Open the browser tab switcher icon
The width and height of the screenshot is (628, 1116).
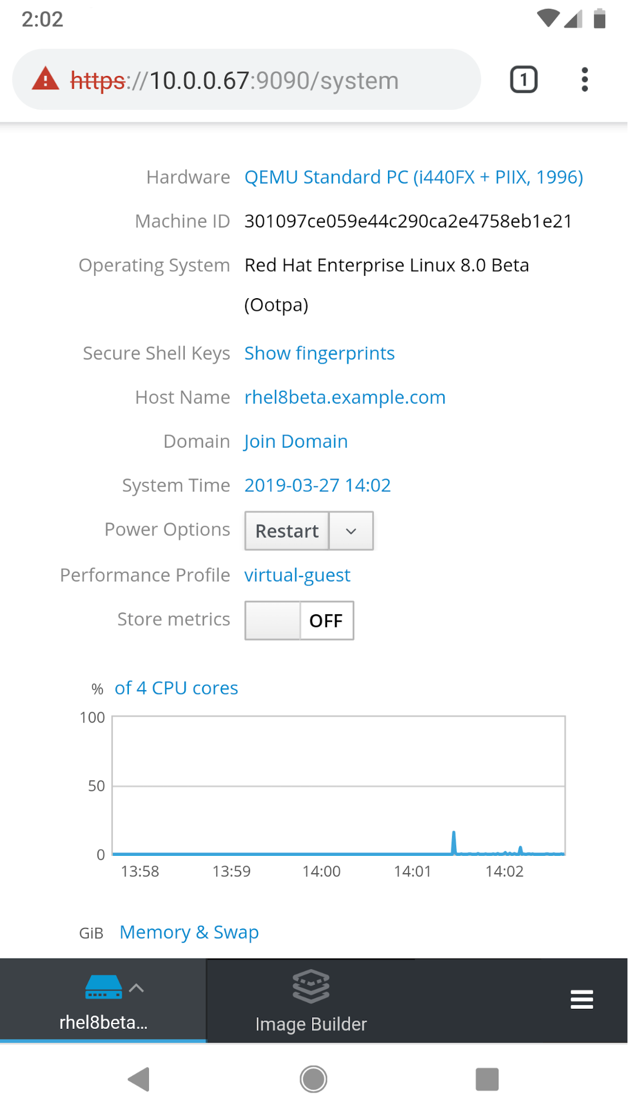(523, 80)
